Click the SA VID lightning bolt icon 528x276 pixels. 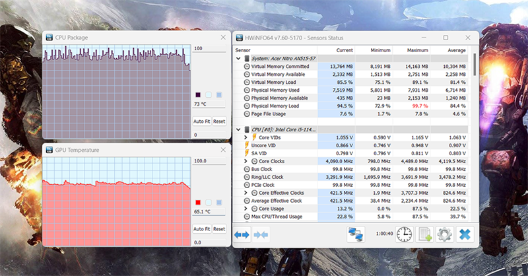coord(247,153)
